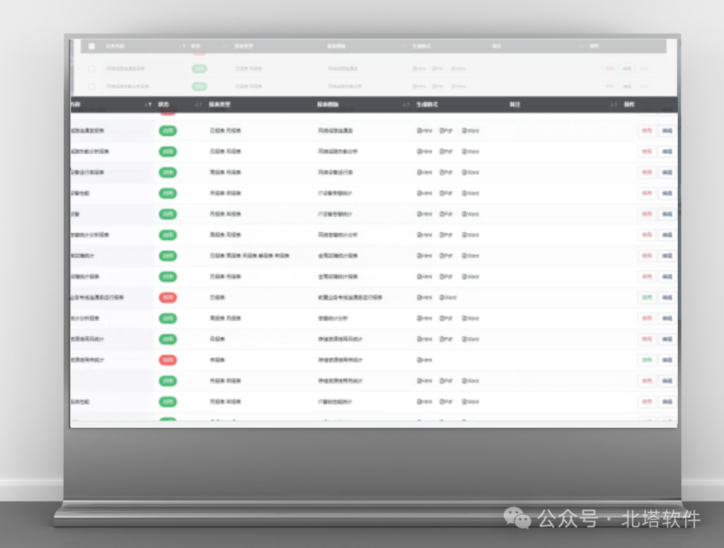
Task: Toggle the red status pill in the 年报表 row
Action: click(x=168, y=360)
